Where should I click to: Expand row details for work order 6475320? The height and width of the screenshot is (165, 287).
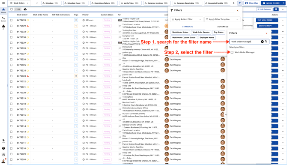click(x=283, y=93)
